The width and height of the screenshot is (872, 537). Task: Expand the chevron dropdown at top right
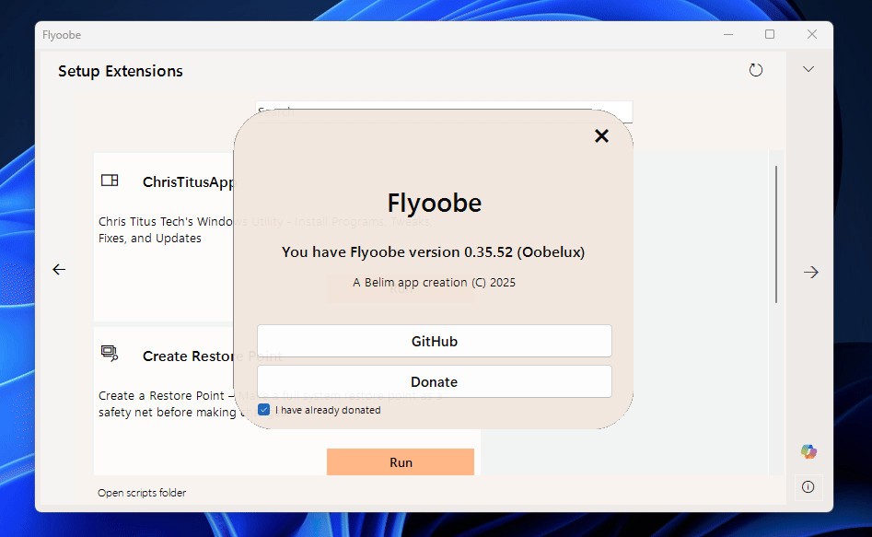click(x=808, y=70)
